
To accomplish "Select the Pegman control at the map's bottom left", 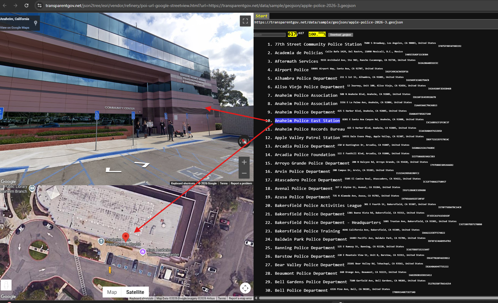I will [x=6, y=285].
